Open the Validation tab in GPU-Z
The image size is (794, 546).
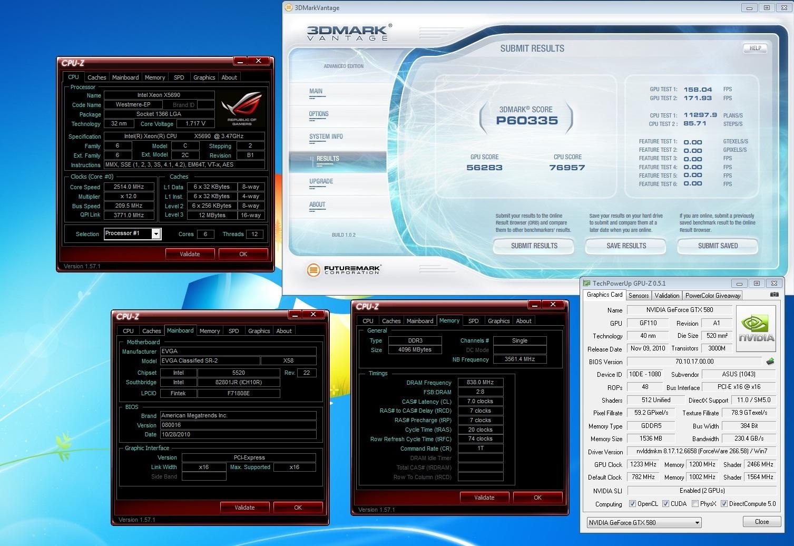pyautogui.click(x=667, y=296)
